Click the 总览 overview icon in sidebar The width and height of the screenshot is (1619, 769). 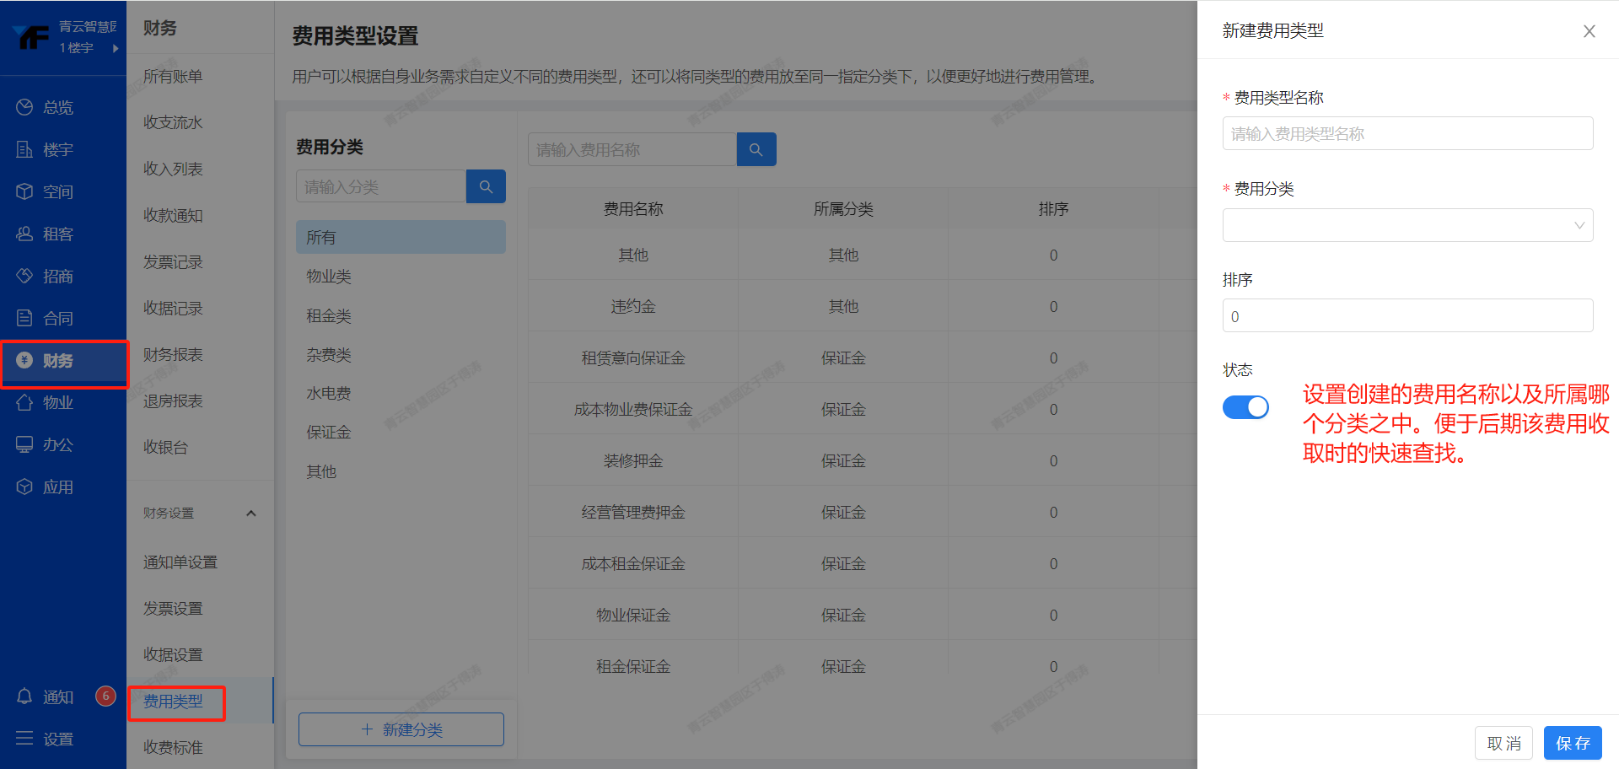pos(24,107)
